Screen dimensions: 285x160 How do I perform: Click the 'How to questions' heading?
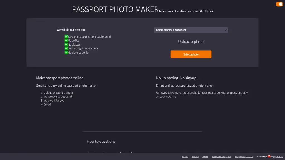pos(101,141)
